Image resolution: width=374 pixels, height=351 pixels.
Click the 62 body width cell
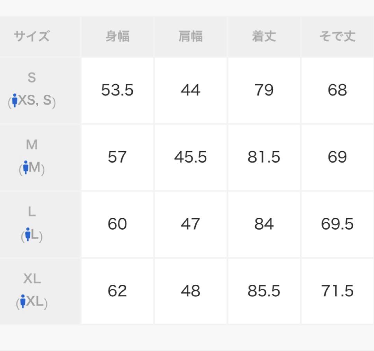coord(117,291)
